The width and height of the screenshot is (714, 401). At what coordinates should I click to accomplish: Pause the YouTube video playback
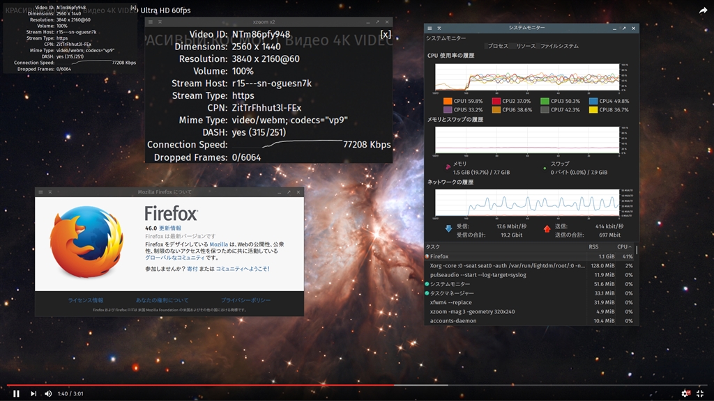tap(17, 393)
